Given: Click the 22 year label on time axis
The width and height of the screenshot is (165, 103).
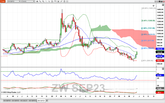Looking at the screenshot, I should point(52,96).
